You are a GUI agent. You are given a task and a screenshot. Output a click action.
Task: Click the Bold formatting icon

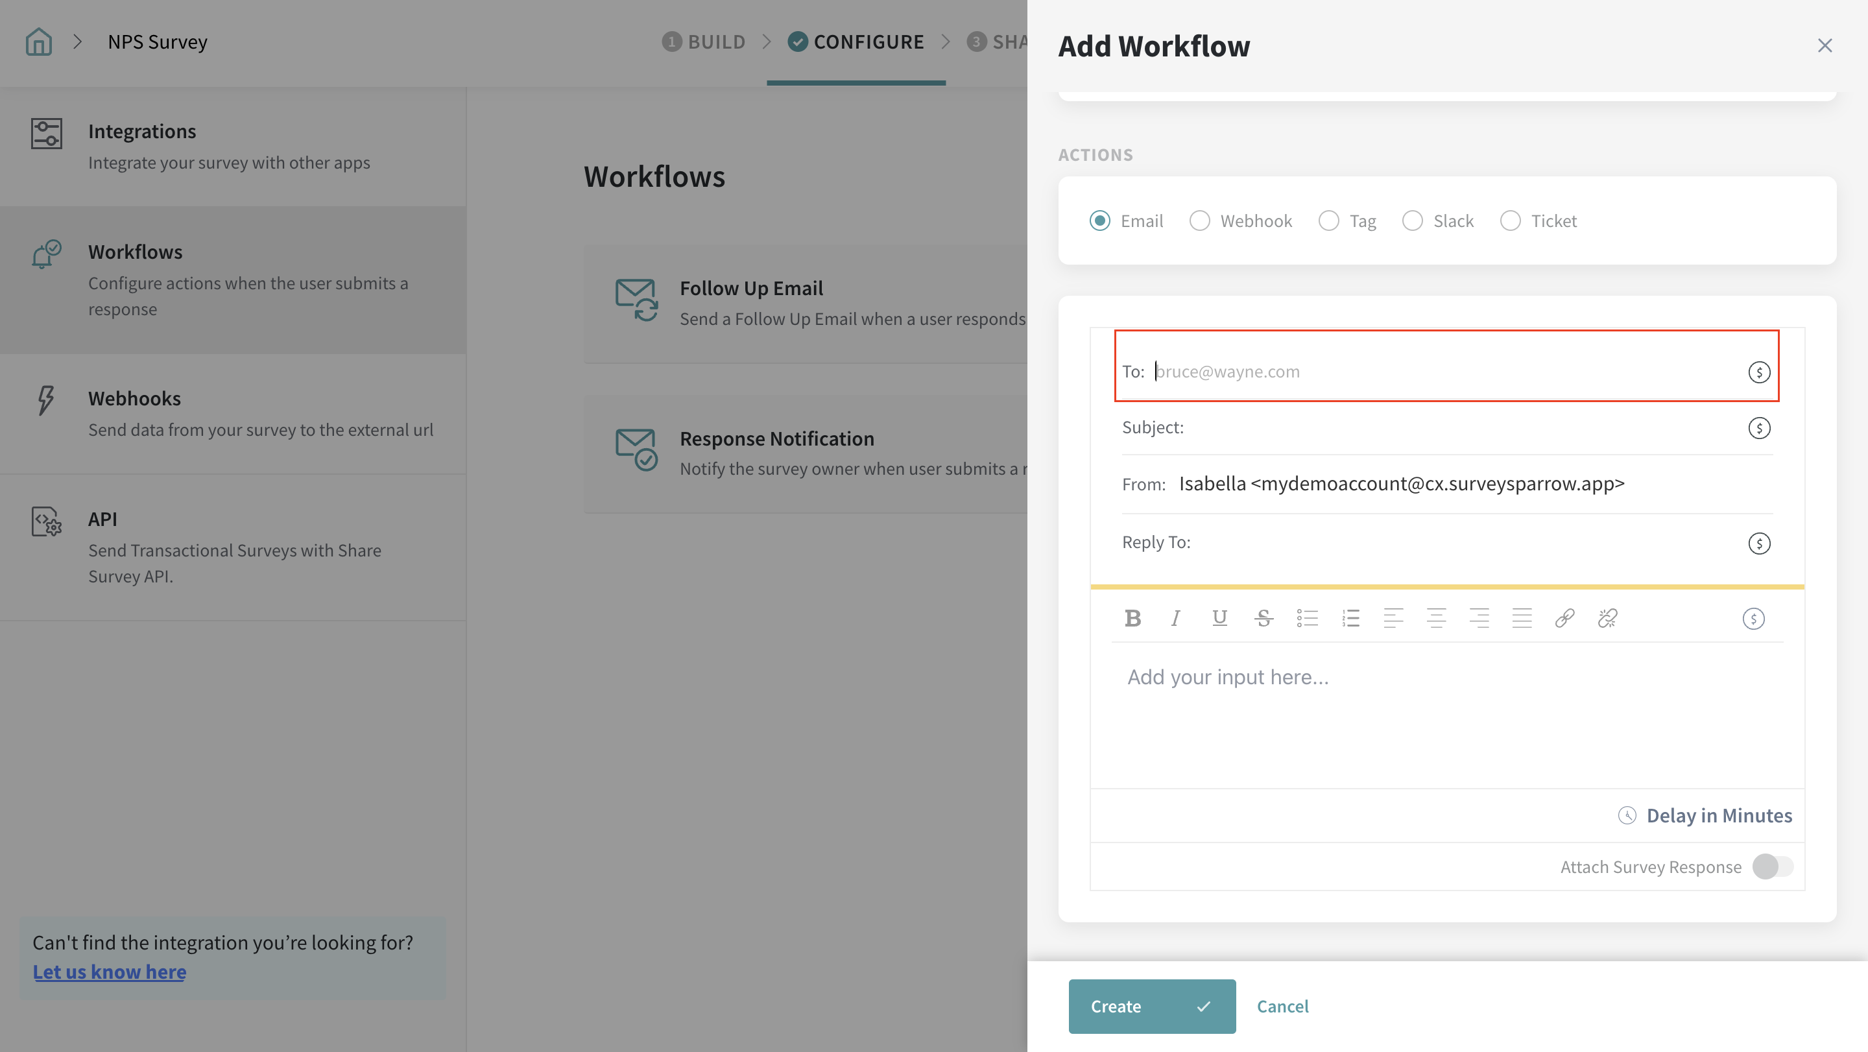(x=1132, y=617)
